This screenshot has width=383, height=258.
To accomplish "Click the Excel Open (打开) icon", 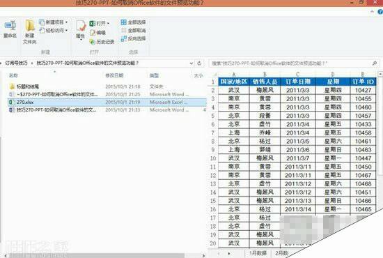I will [x=93, y=24].
